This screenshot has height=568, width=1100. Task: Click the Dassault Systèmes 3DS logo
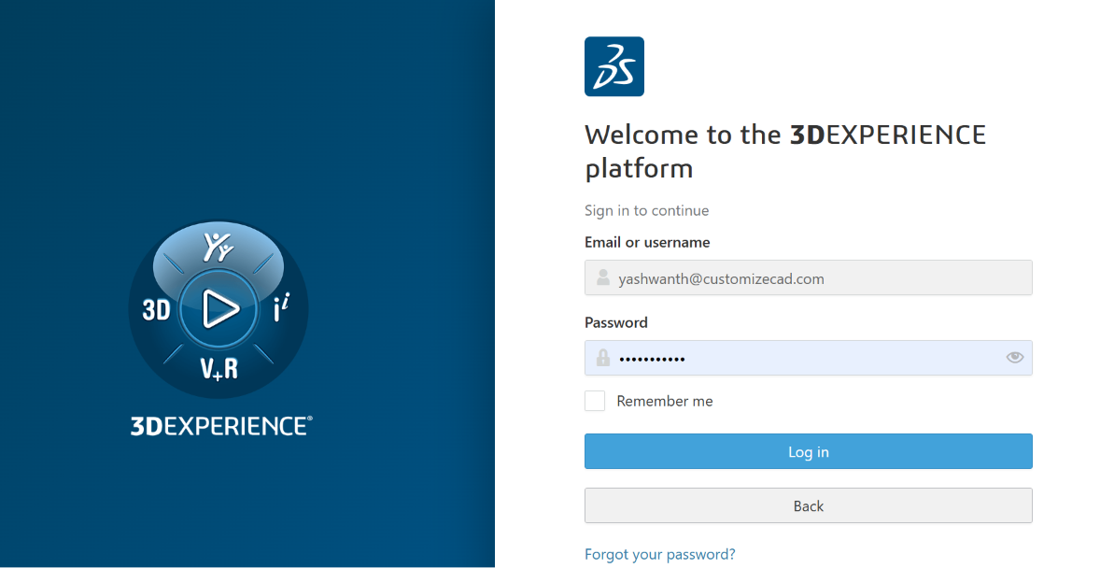coord(613,66)
